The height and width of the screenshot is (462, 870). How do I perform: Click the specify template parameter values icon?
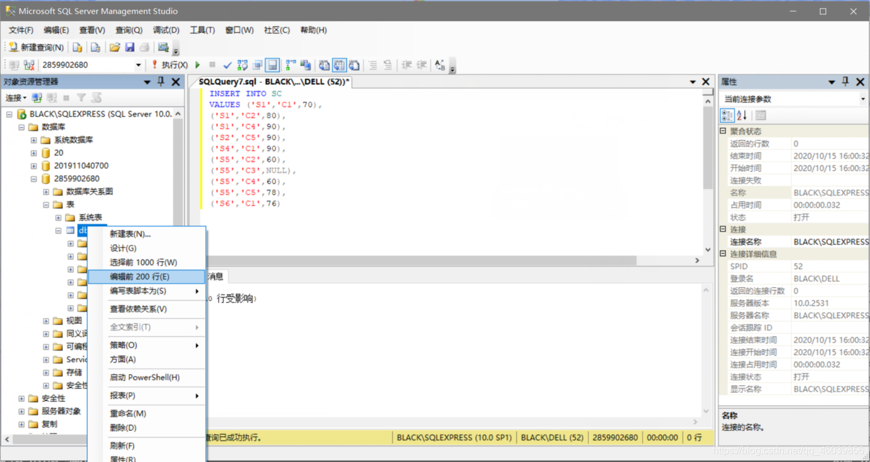440,65
